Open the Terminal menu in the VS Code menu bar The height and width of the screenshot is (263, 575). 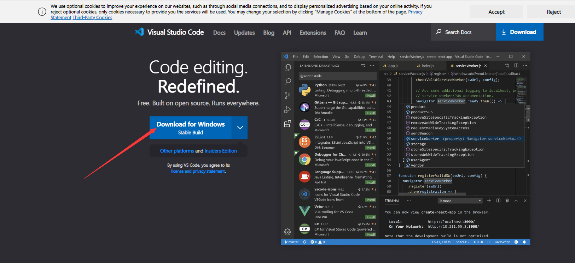coord(376,56)
